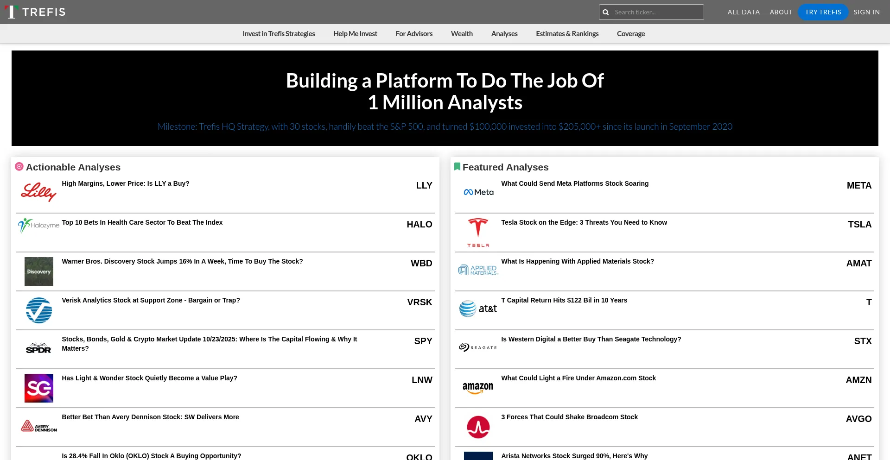Open the Invest in Trefis Strategies menu

point(279,34)
